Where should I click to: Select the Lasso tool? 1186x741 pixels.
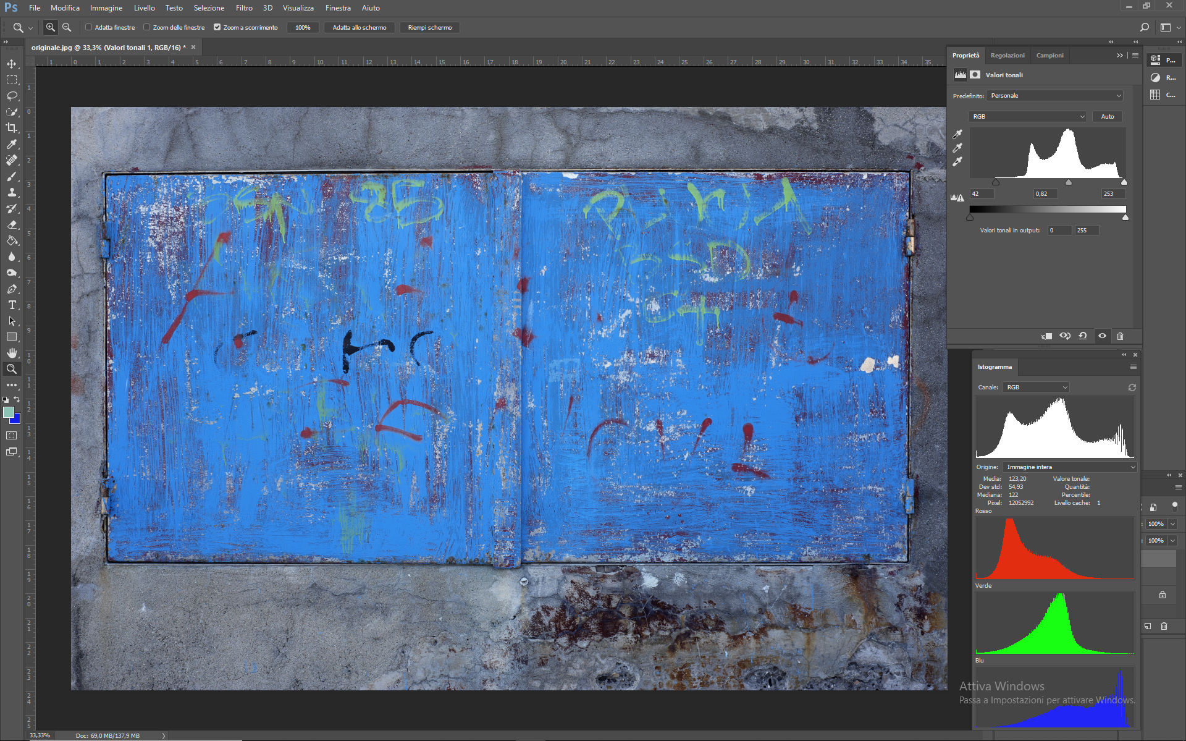coord(12,96)
